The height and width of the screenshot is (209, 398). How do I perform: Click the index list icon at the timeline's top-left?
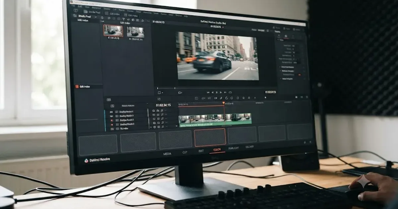[x=108, y=99]
